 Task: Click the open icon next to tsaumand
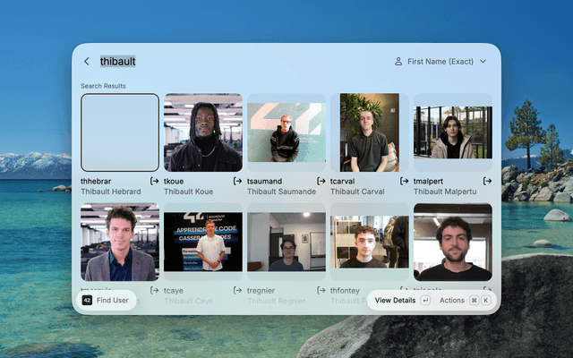click(321, 181)
